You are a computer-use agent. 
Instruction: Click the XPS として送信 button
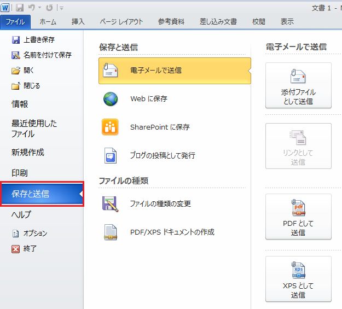[x=298, y=279]
